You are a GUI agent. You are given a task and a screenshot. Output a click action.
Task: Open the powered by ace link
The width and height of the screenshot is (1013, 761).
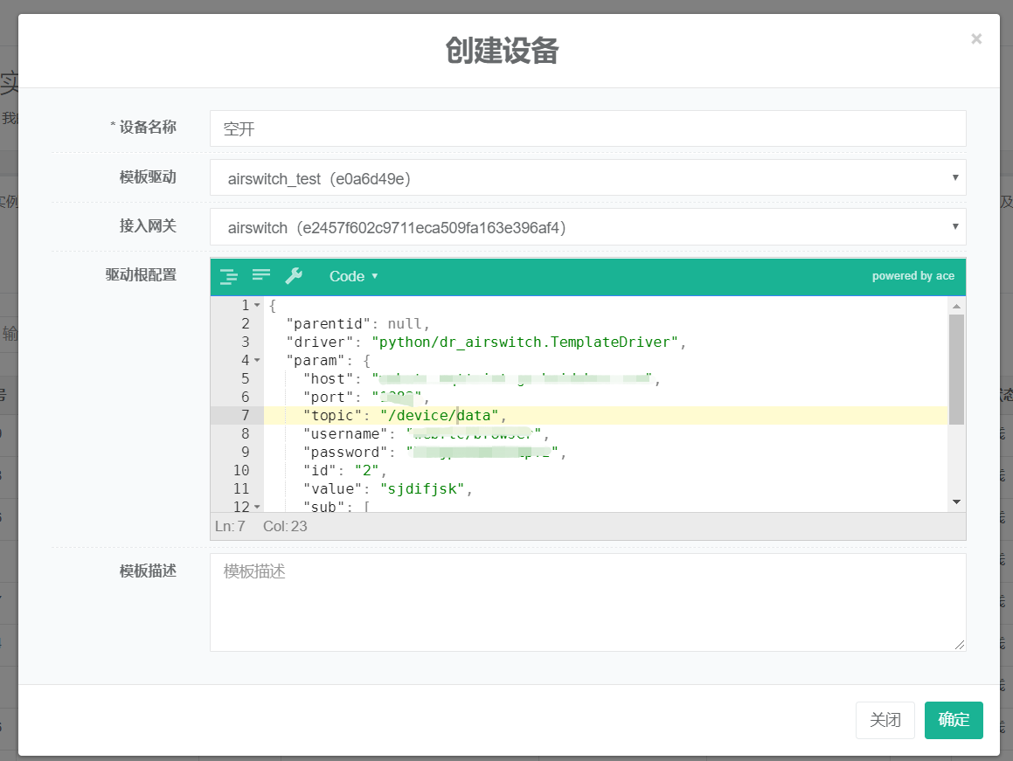coord(912,276)
